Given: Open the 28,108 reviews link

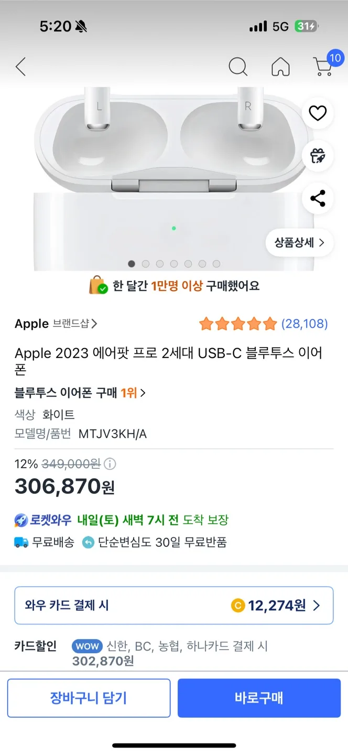Looking at the screenshot, I should click(x=304, y=324).
